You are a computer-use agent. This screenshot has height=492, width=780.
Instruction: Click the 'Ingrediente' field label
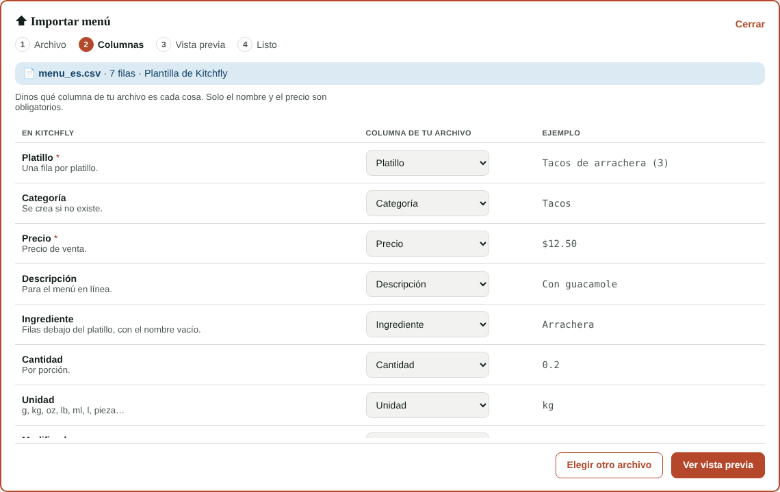[x=48, y=319]
